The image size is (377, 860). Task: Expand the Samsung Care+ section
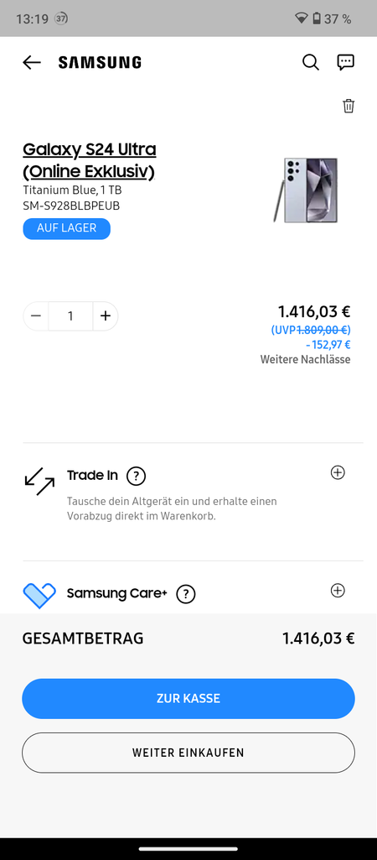point(338,591)
